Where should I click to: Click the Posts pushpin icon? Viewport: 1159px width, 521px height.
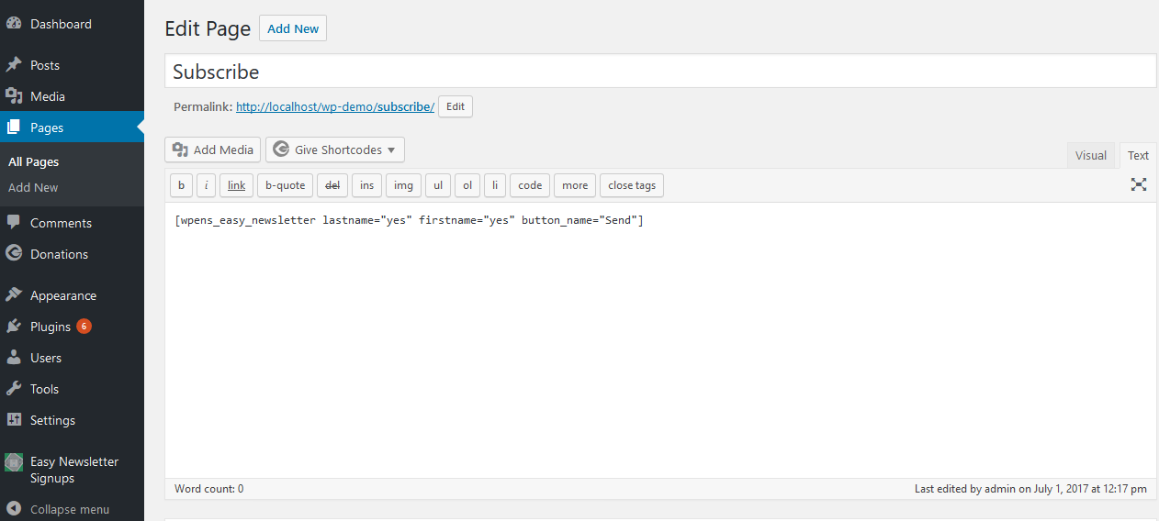14,65
